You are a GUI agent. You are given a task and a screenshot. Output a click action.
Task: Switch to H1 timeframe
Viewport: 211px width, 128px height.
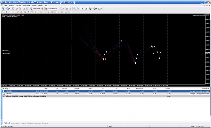55,12
